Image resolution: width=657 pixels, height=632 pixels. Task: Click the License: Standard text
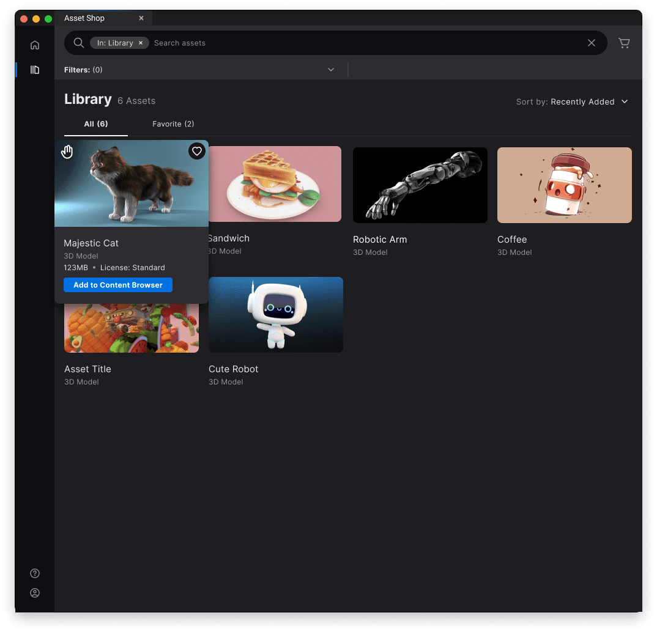click(x=132, y=268)
